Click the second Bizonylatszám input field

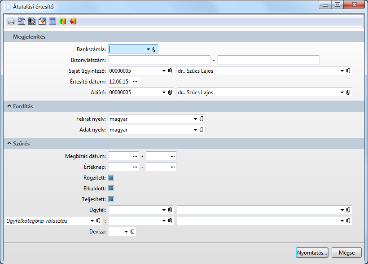click(268, 60)
